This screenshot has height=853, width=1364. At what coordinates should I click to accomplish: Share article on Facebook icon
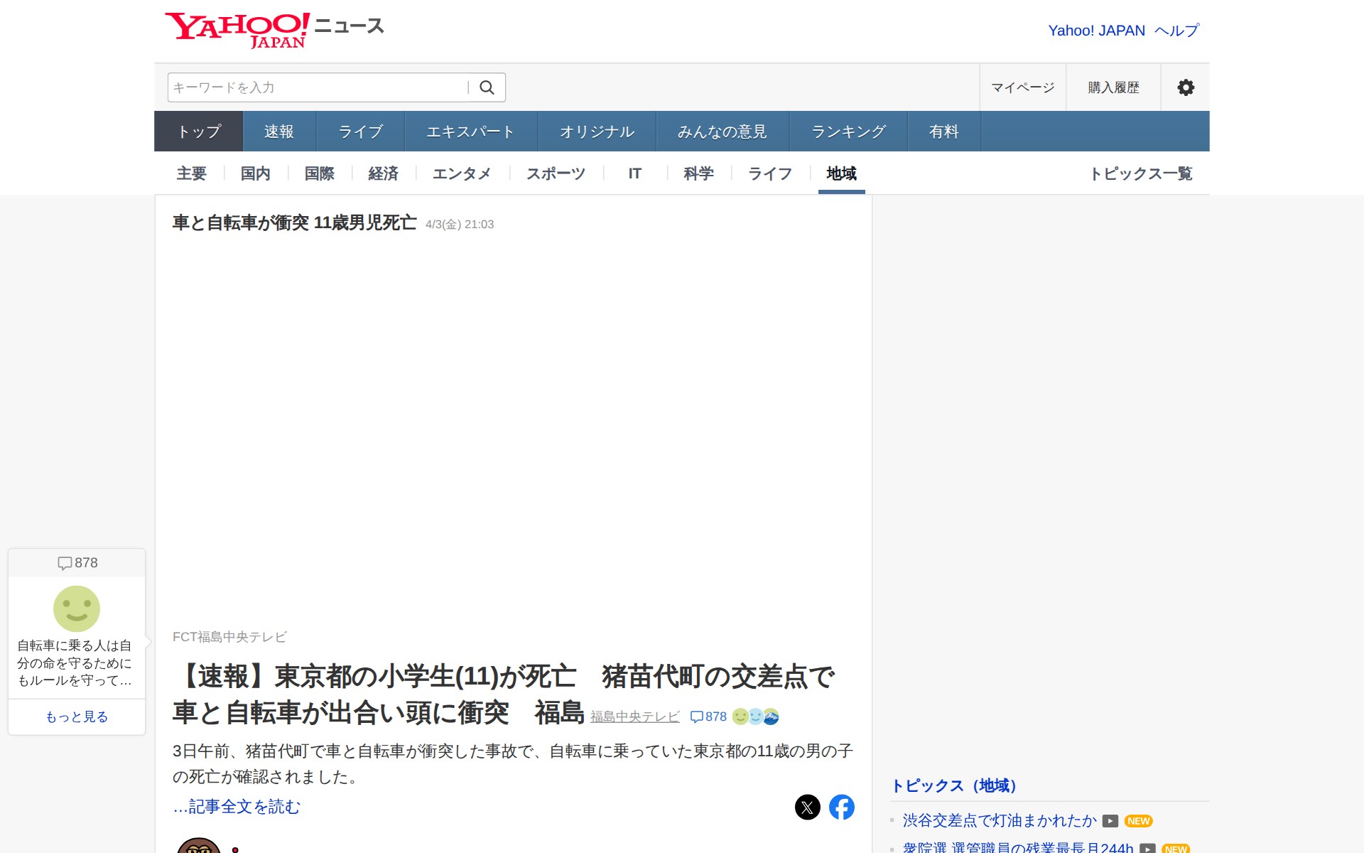point(841,807)
